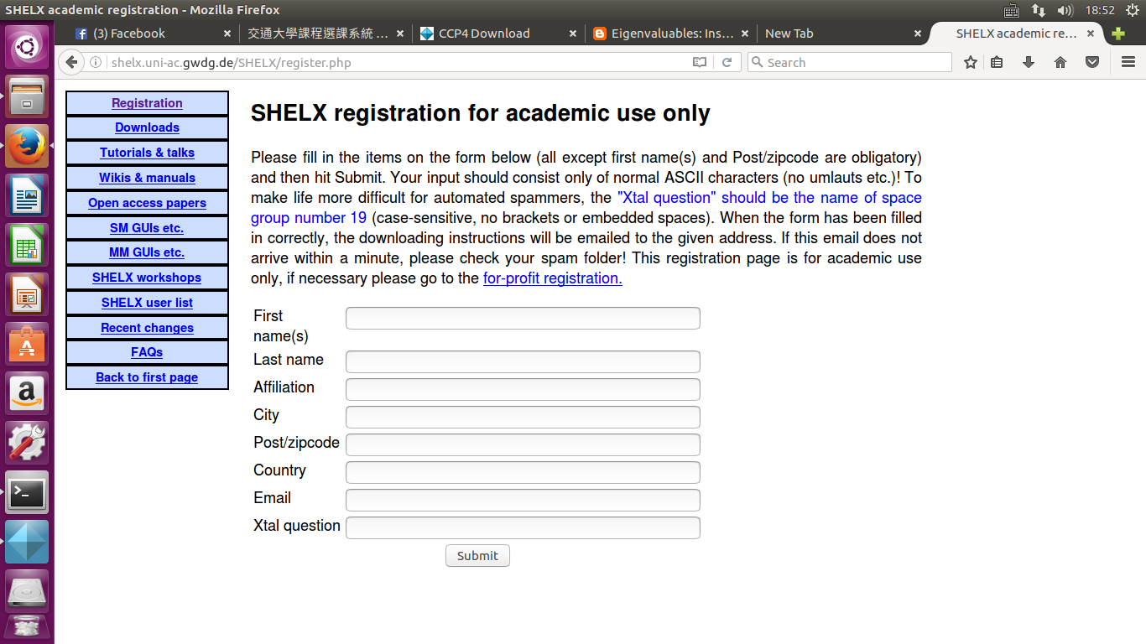Open the Pocket save icon

click(x=1092, y=62)
